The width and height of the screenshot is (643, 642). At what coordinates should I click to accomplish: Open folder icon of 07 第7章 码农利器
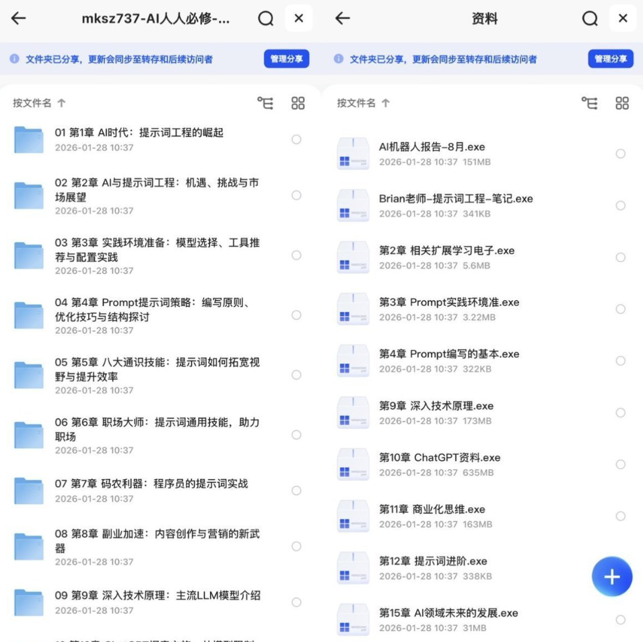29,490
